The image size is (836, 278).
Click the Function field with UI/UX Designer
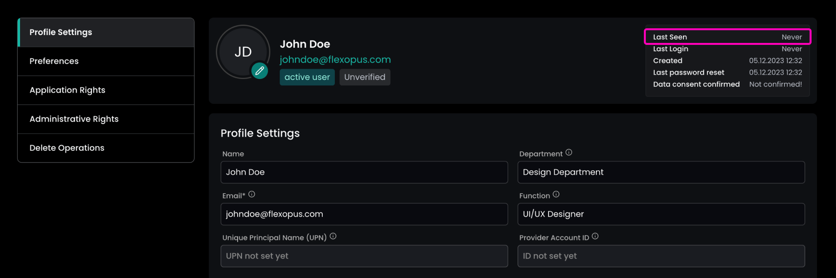tap(661, 214)
